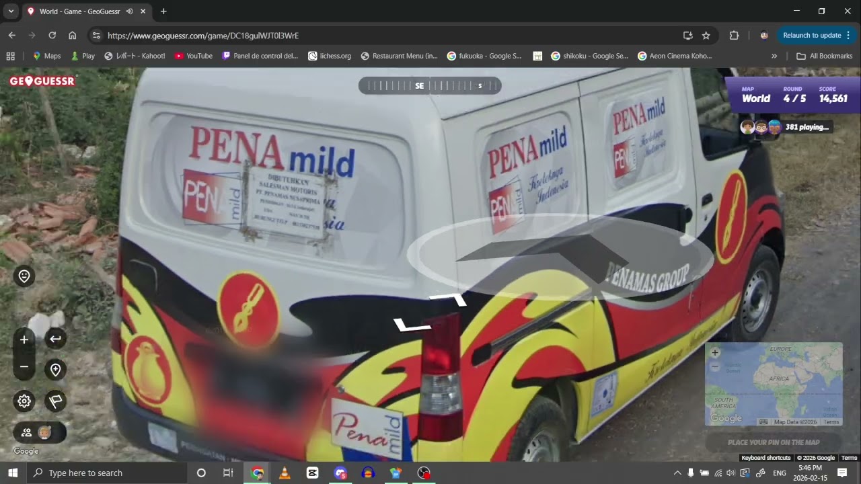861x484 pixels.
Task: Open the Chrome apps grid shortcut
Action: [x=10, y=56]
